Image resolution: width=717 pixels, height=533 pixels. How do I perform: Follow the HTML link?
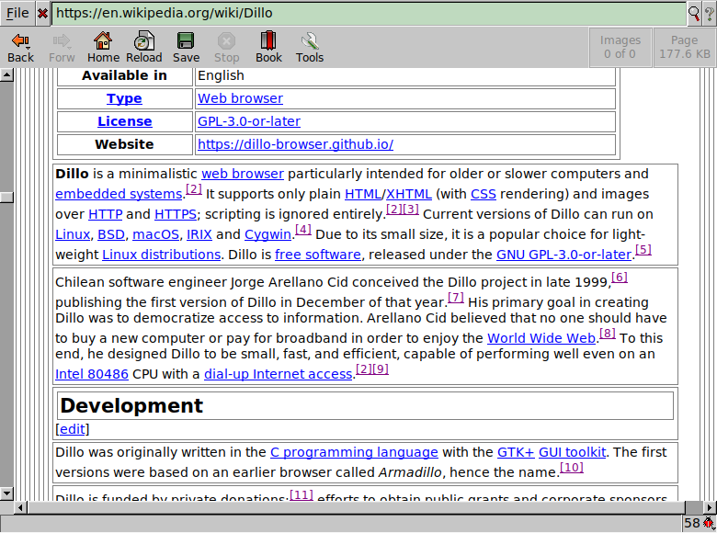363,194
